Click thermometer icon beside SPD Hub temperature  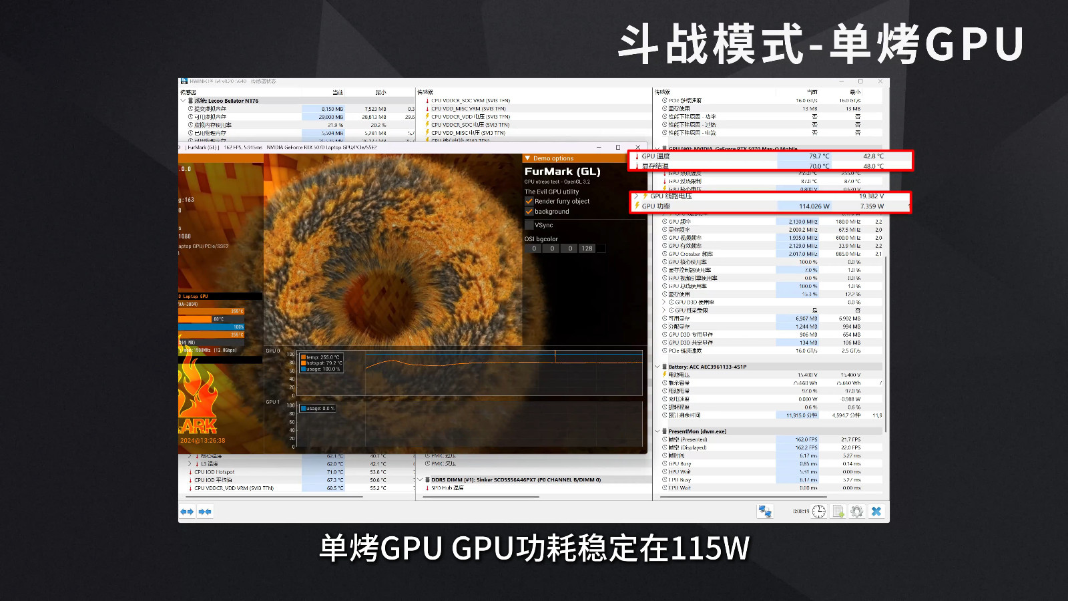click(x=427, y=488)
